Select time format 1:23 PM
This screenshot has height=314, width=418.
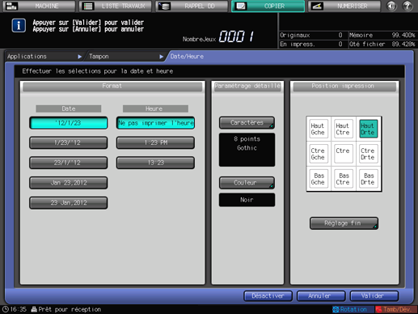click(x=155, y=142)
